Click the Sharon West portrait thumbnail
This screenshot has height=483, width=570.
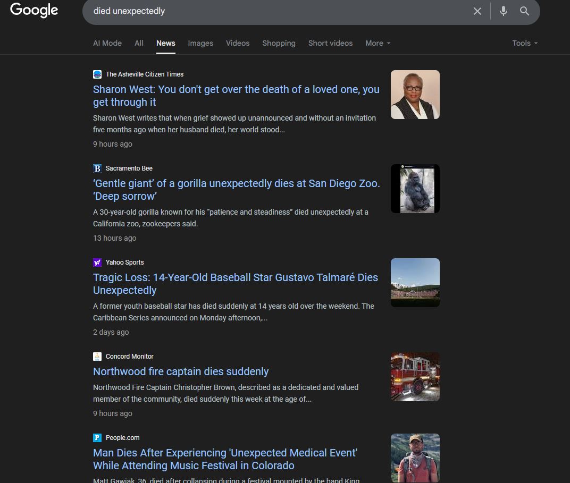[415, 95]
